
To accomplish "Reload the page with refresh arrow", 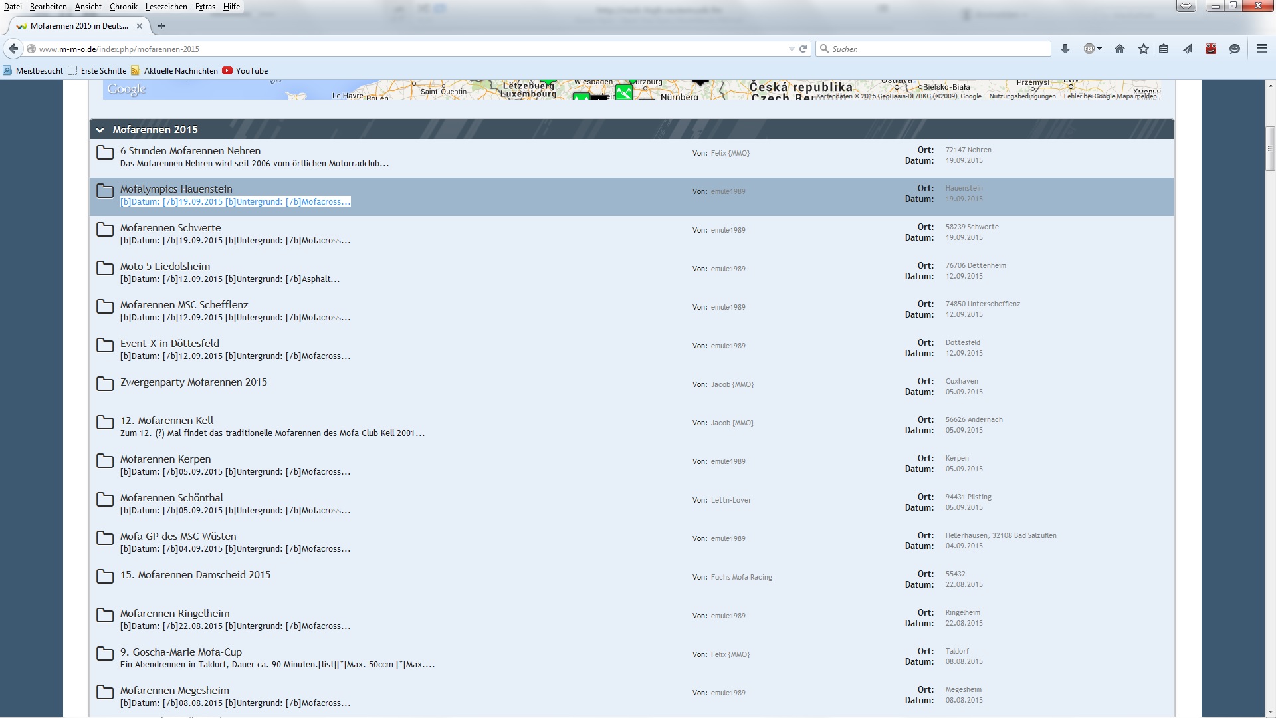I will click(x=803, y=49).
